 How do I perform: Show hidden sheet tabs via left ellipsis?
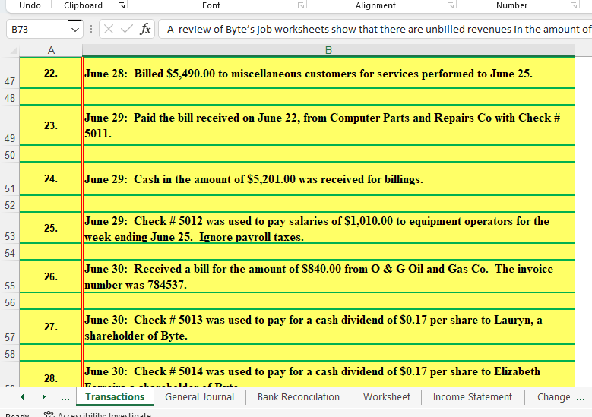point(65,397)
